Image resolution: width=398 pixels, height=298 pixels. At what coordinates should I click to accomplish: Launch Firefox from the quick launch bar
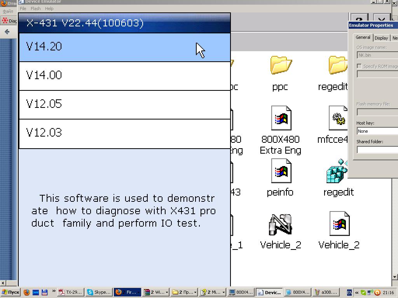pyautogui.click(x=27, y=292)
